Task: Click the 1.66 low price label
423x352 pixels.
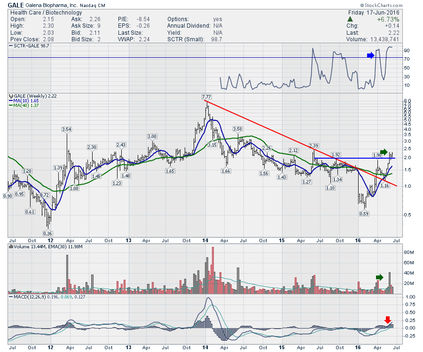Action: point(226,171)
